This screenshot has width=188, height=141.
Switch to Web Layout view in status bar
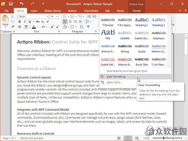(137, 138)
